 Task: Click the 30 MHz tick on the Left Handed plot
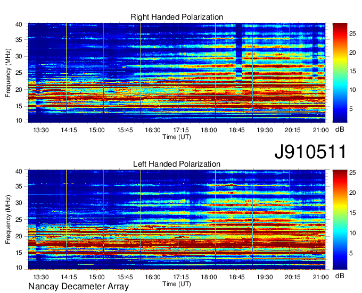tap(19, 203)
